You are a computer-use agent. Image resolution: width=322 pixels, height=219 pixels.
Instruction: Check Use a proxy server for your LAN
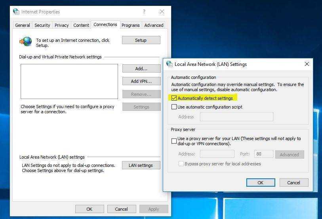point(174,141)
